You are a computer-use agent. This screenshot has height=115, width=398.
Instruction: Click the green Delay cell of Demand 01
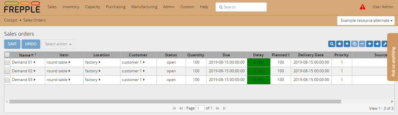[259, 62]
